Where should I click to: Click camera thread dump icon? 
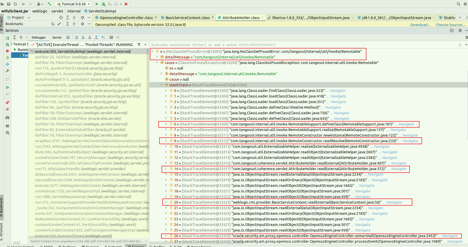tap(7, 118)
